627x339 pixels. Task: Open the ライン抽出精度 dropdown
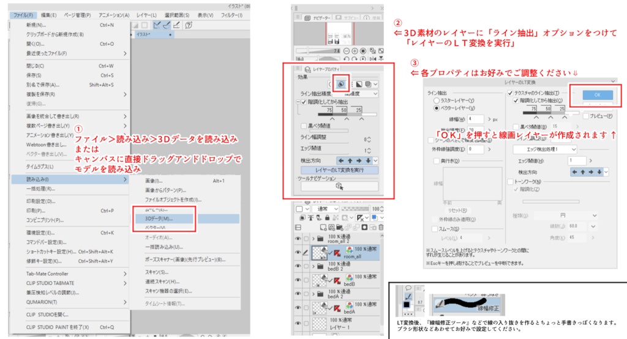coord(355,94)
